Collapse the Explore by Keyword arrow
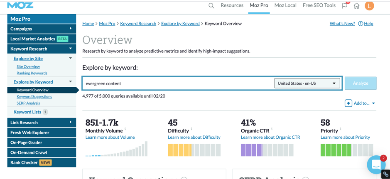The image size is (390, 179). click(70, 81)
